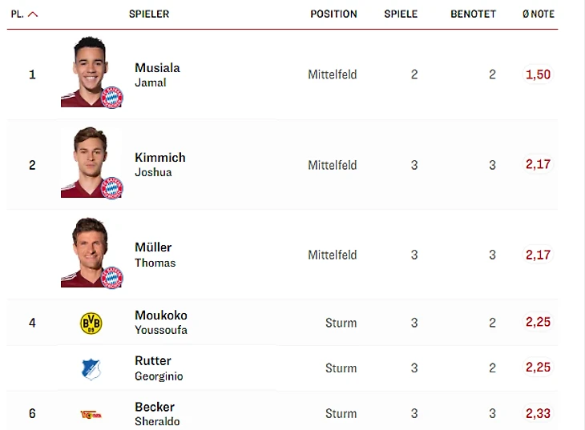Open Thomas Müller's player photo

coord(87,251)
